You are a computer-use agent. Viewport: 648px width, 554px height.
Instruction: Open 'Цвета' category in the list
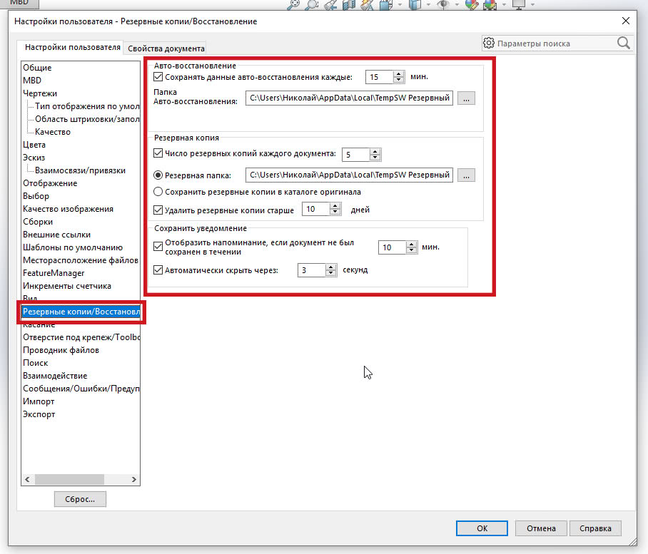click(x=34, y=145)
